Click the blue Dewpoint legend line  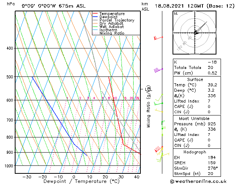95,17
